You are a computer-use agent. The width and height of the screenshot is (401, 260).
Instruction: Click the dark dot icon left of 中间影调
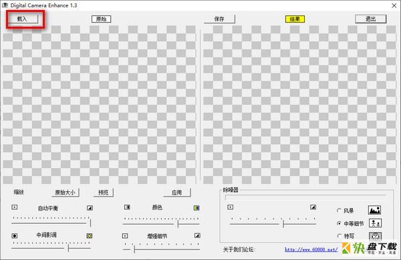15,235
